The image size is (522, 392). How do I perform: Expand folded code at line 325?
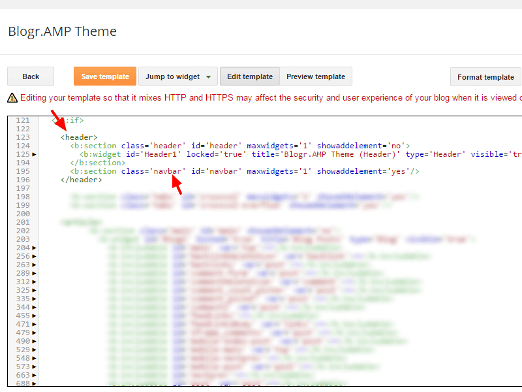pos(35,290)
